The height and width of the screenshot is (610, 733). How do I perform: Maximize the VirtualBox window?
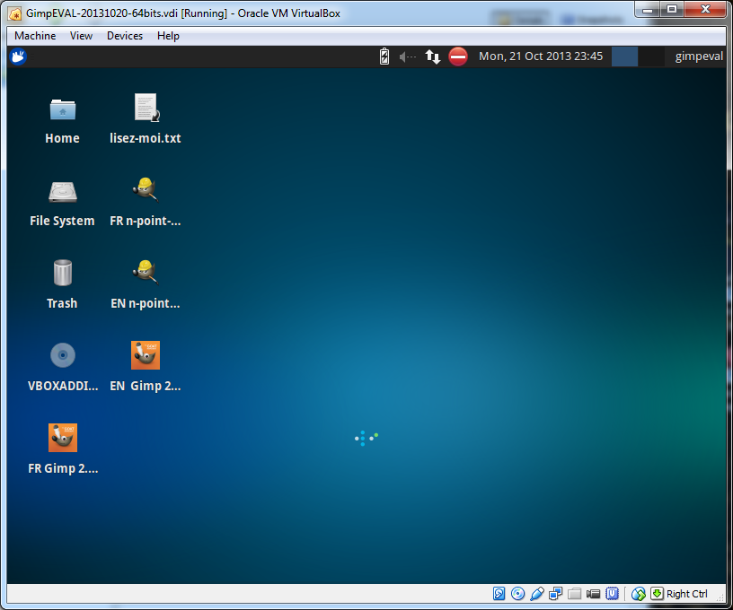click(x=672, y=9)
